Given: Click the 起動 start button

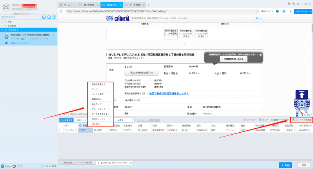Looking at the screenshot, I should click(x=286, y=165).
